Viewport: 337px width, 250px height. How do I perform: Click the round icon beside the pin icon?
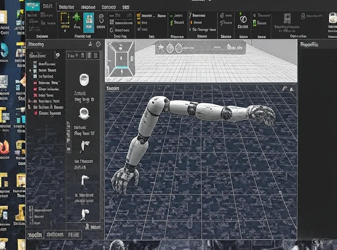click(98, 44)
